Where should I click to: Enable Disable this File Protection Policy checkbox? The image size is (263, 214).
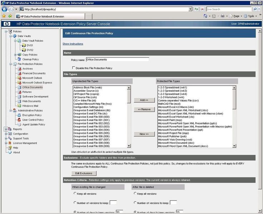74,68
